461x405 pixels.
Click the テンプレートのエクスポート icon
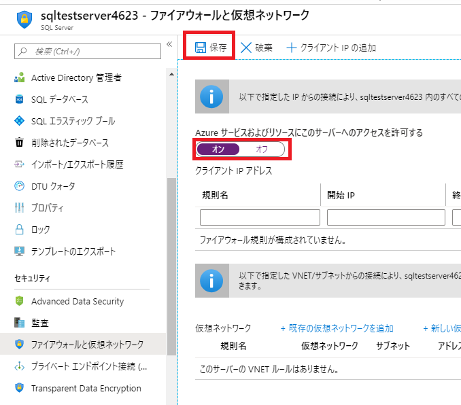(20, 251)
